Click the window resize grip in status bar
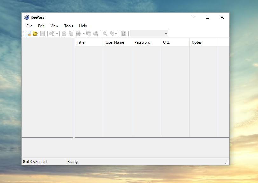This screenshot has width=258, height=183. click(227, 162)
